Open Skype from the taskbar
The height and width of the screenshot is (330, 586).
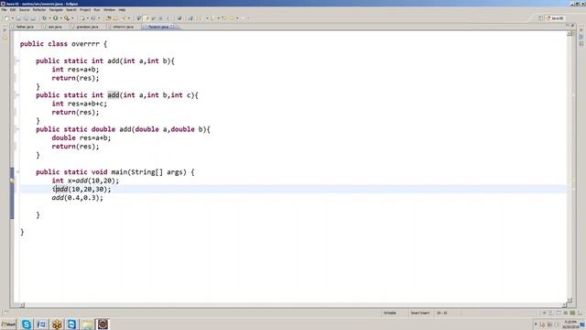pyautogui.click(x=27, y=324)
